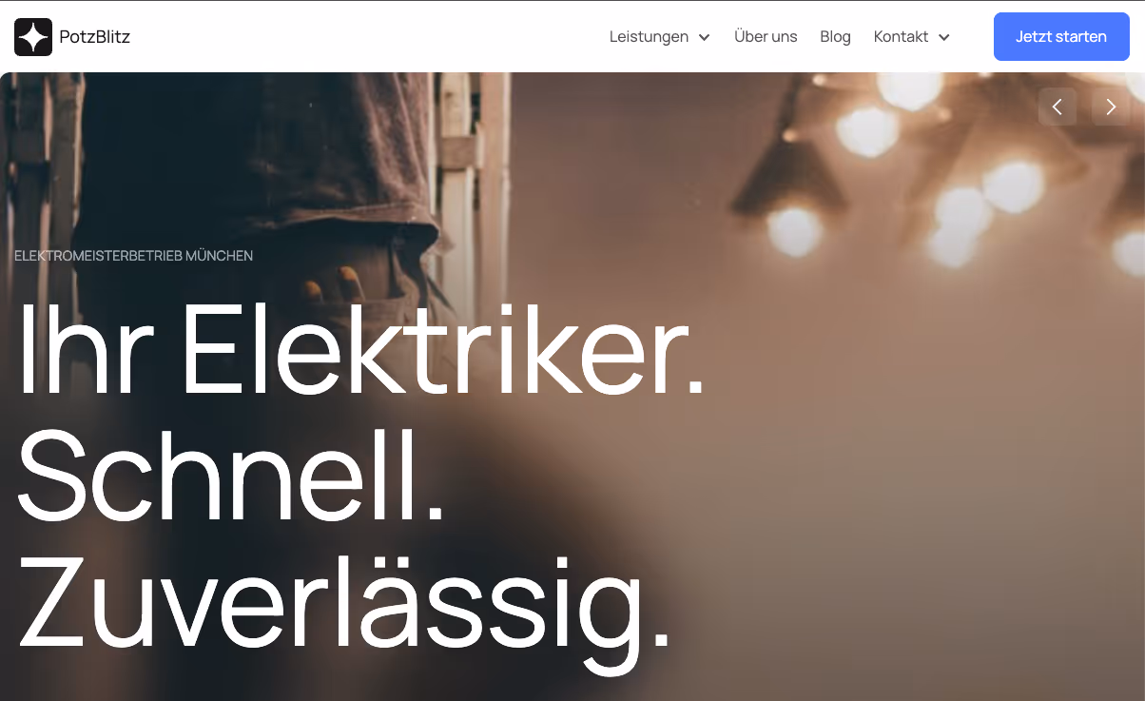Image resolution: width=1145 pixels, height=701 pixels.
Task: Click the PotzBlitz star logo icon
Action: click(x=33, y=37)
